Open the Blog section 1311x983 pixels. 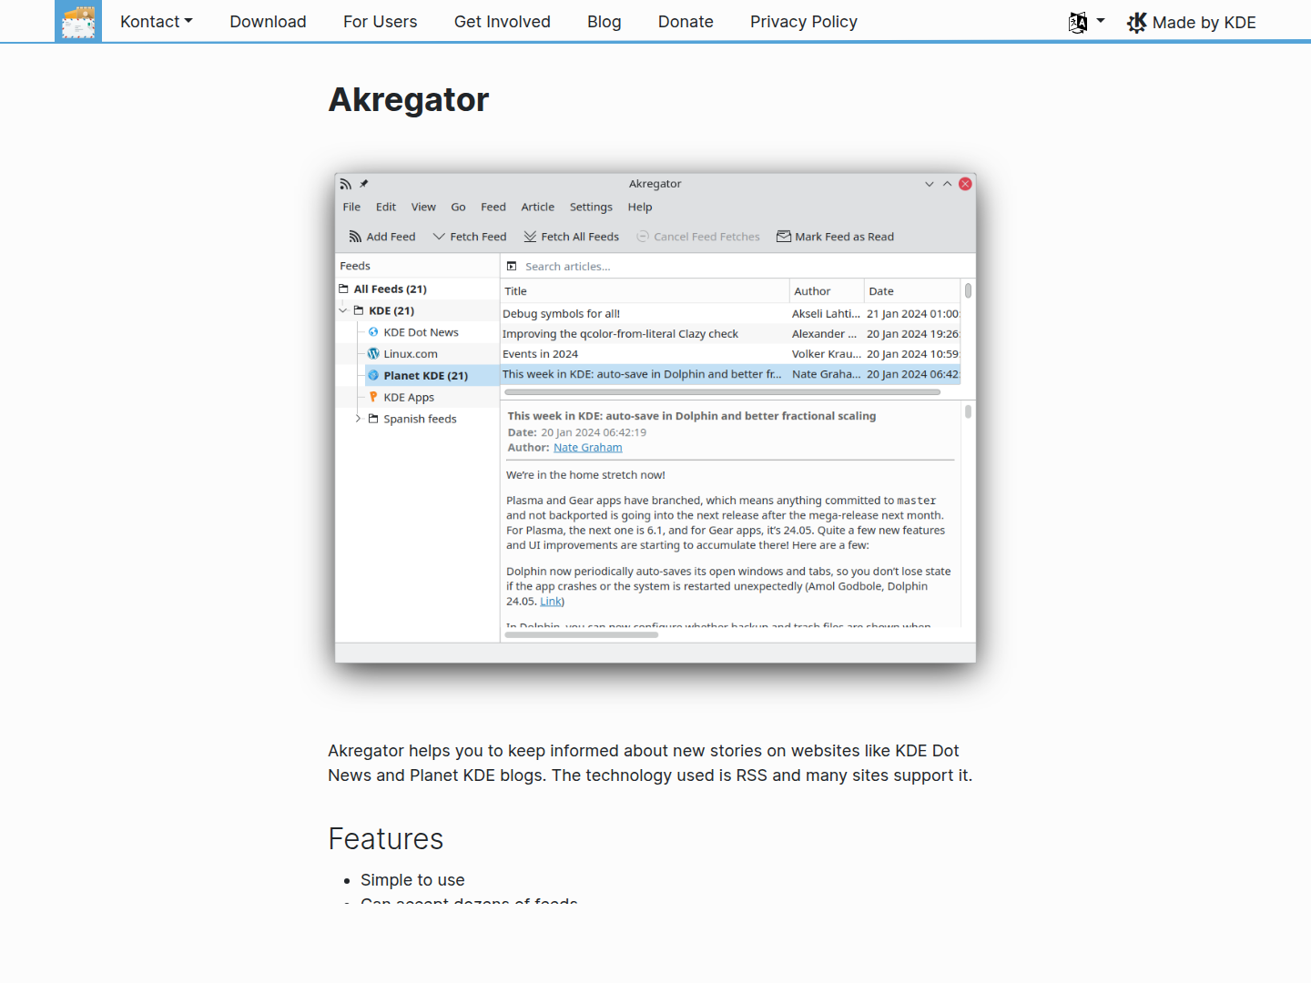click(x=605, y=22)
